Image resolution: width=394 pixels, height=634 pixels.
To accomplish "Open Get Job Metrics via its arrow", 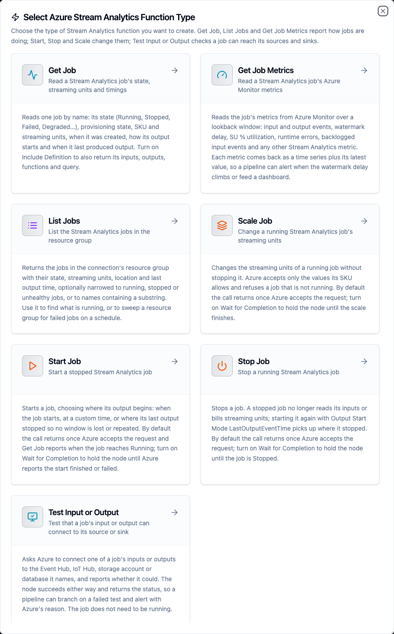I will click(x=364, y=70).
